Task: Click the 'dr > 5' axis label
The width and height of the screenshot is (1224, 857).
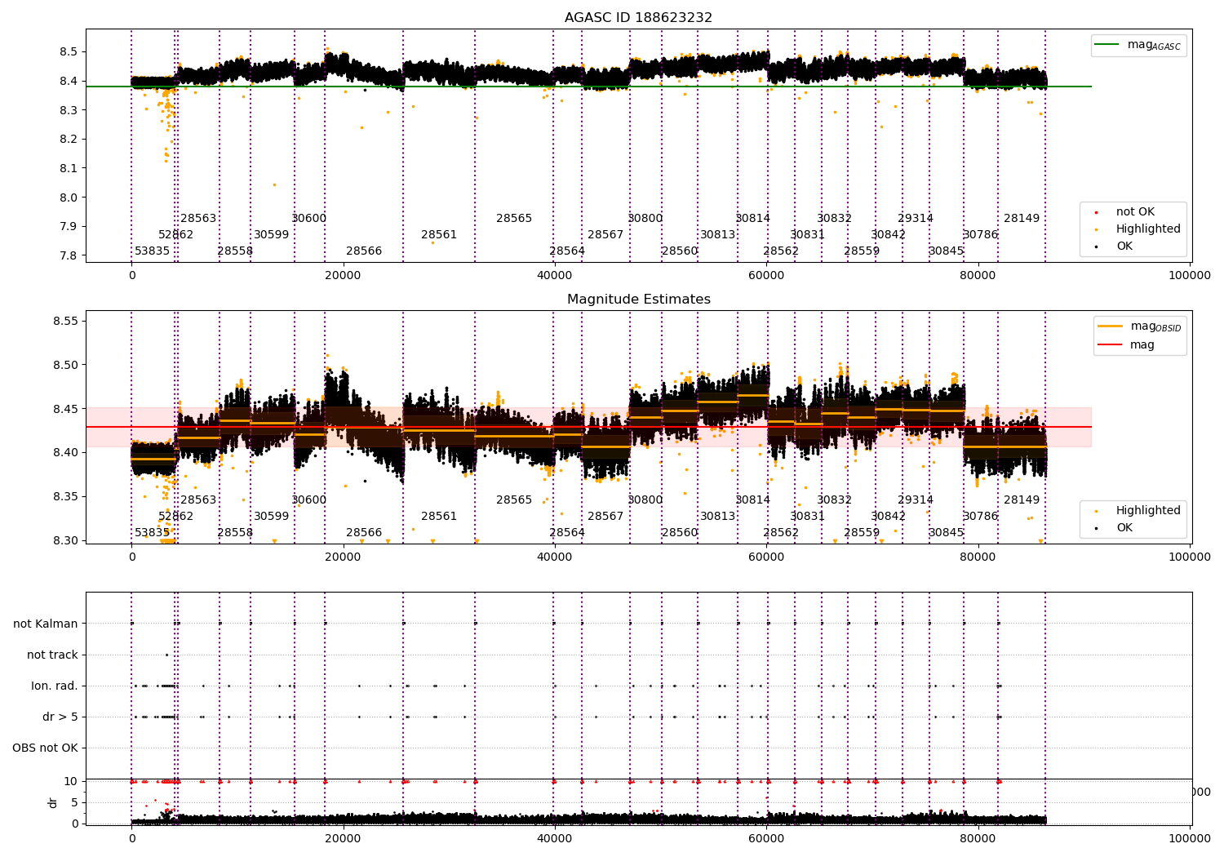Action: pyautogui.click(x=60, y=717)
